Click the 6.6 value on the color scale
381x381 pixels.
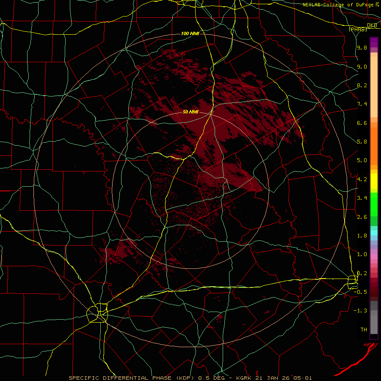point(362,123)
